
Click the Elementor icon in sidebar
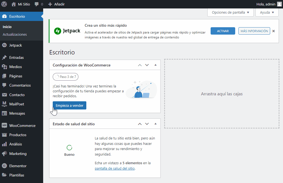click(x=4, y=166)
